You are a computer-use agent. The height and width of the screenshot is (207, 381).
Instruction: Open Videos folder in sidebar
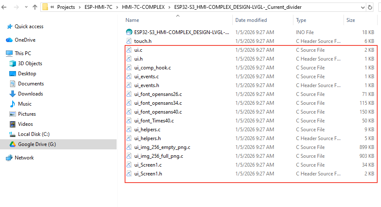(x=25, y=124)
